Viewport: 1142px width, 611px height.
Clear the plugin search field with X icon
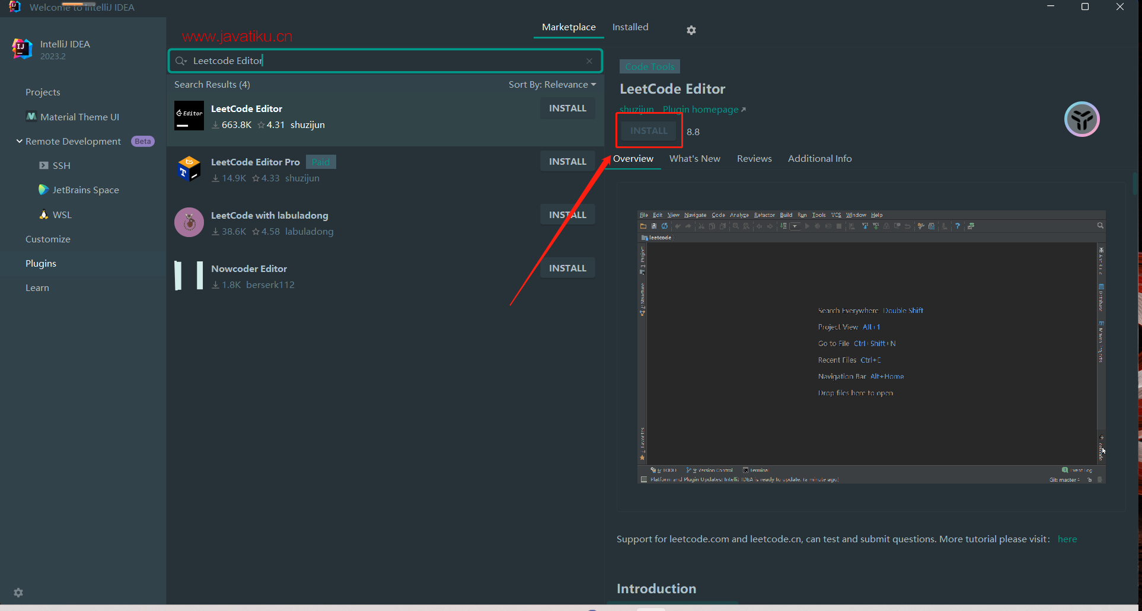click(x=589, y=61)
